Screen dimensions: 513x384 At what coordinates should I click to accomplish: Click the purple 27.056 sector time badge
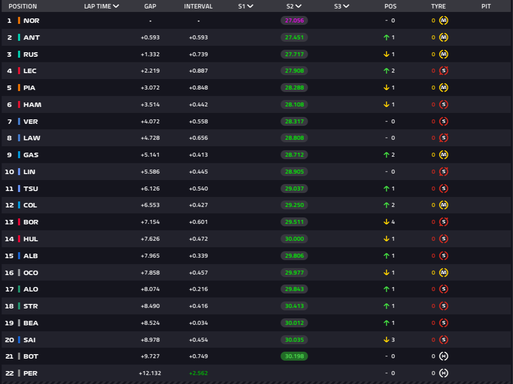pyautogui.click(x=294, y=20)
